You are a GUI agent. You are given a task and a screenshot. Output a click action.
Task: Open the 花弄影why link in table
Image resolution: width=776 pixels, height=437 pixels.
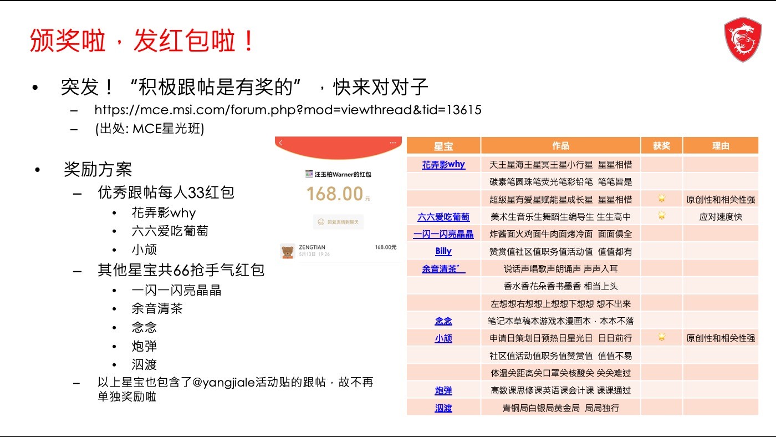pyautogui.click(x=443, y=165)
